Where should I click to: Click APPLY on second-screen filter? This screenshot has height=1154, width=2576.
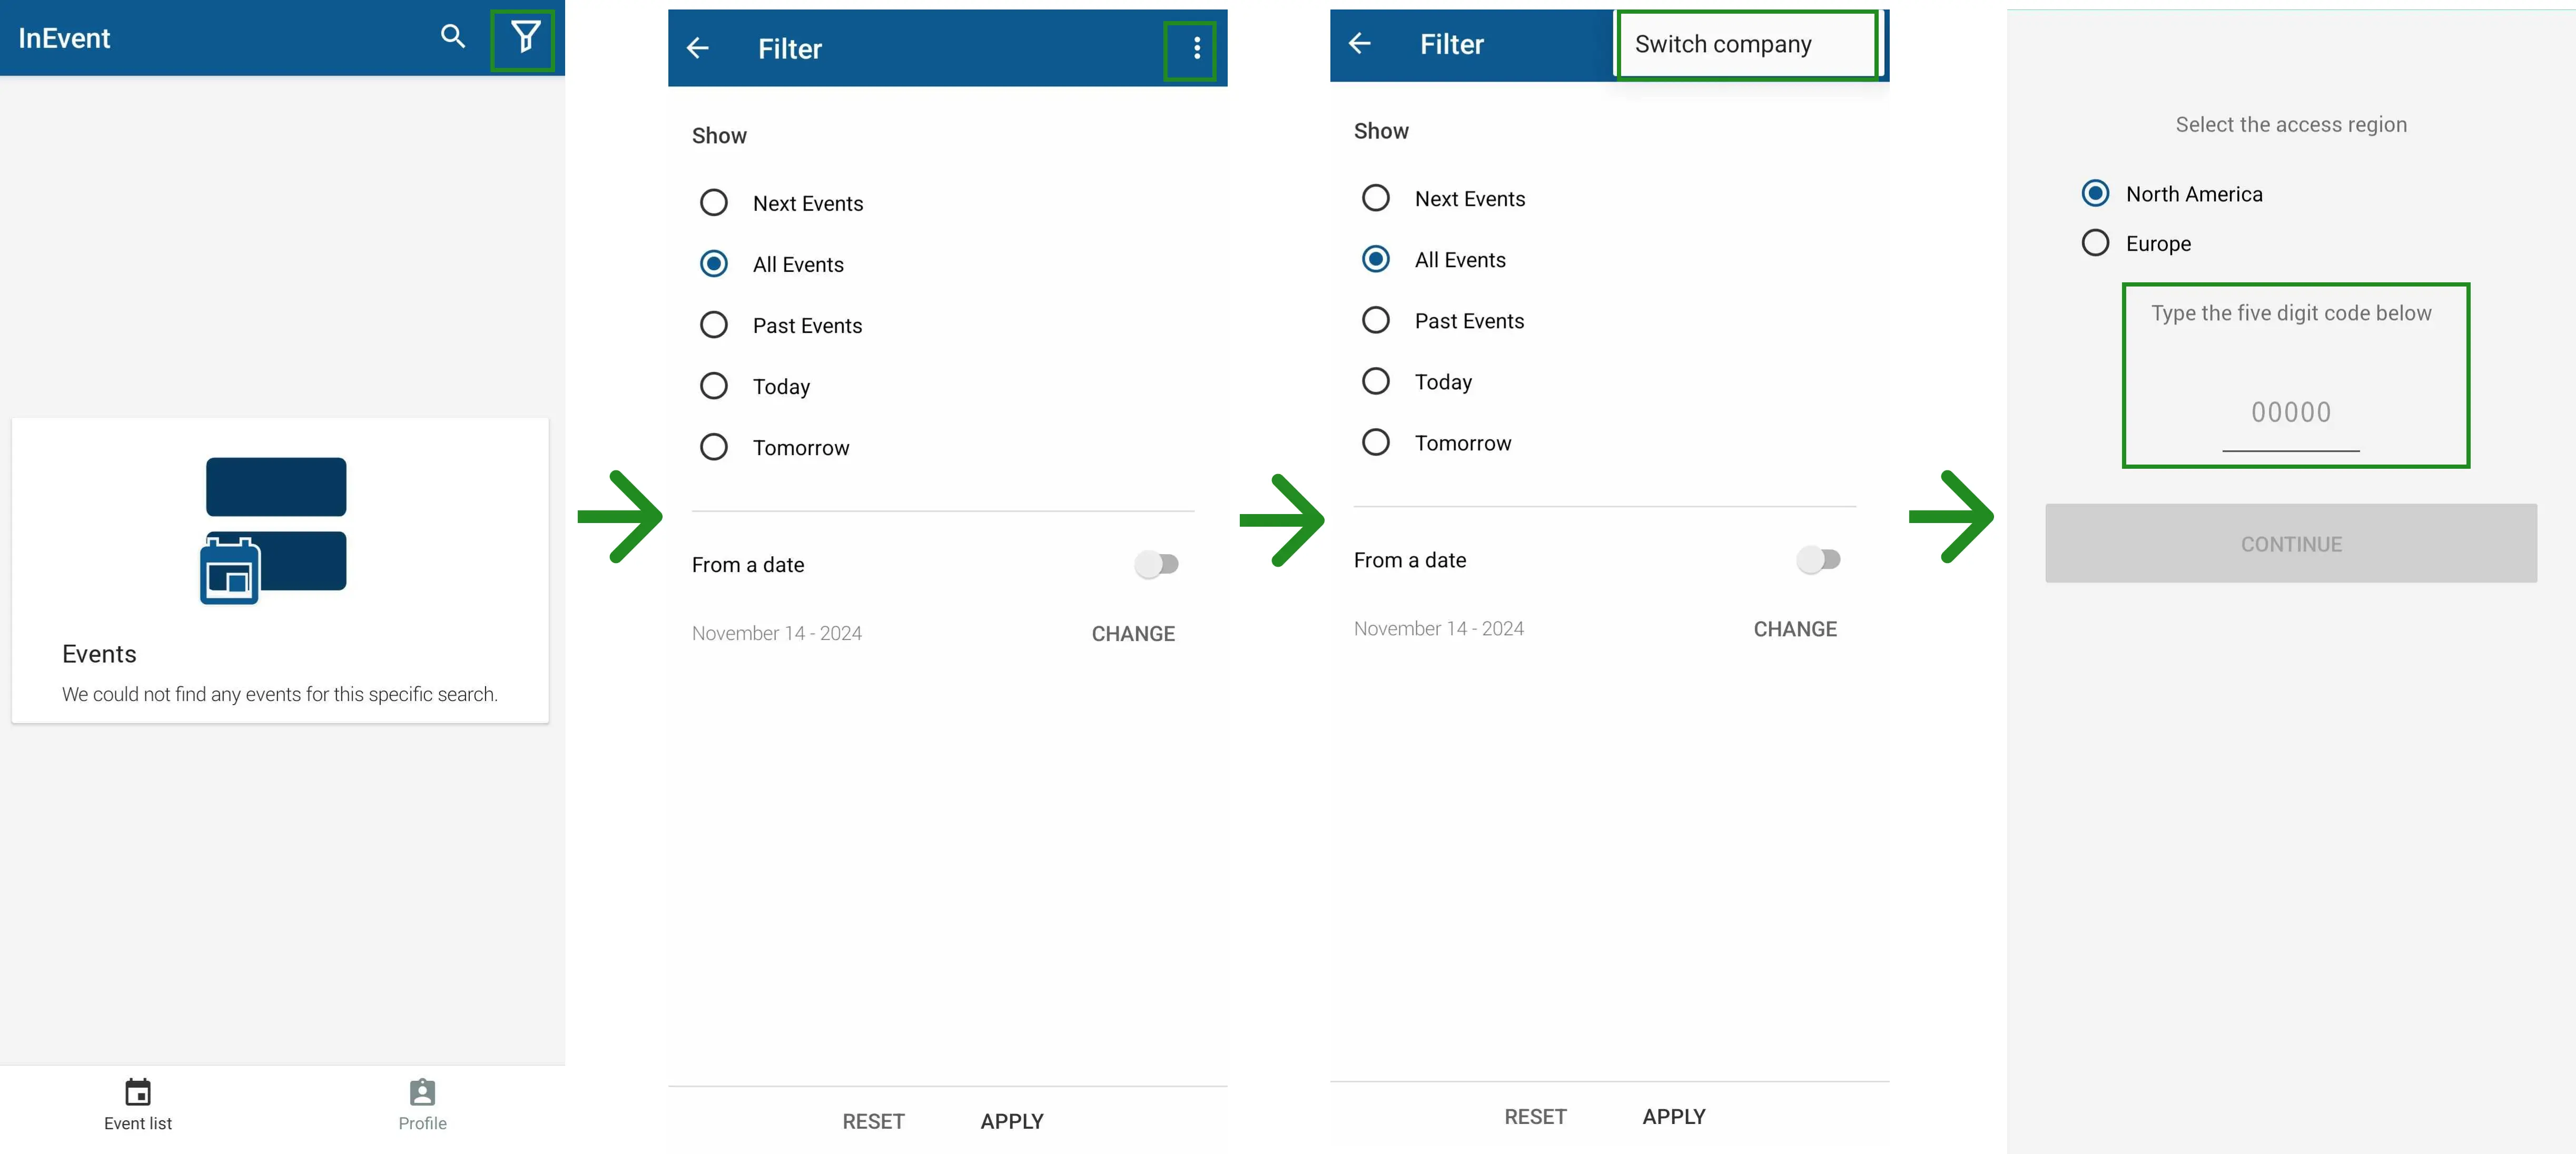(1011, 1121)
